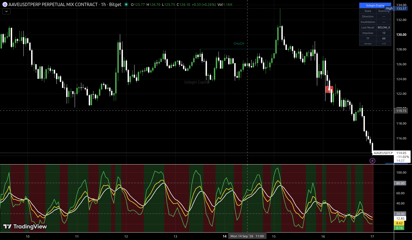Image resolution: width=412 pixels, height=240 pixels.
Task: Click the Direction row label
Action: [368, 17]
